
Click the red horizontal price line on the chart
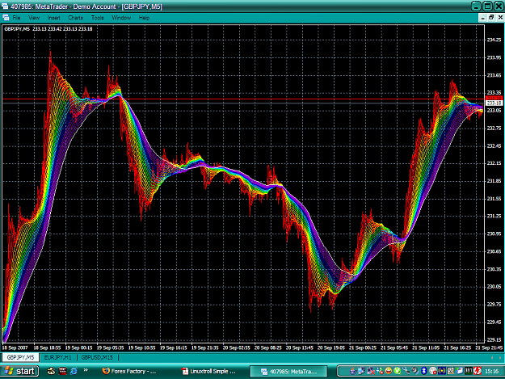(243, 99)
